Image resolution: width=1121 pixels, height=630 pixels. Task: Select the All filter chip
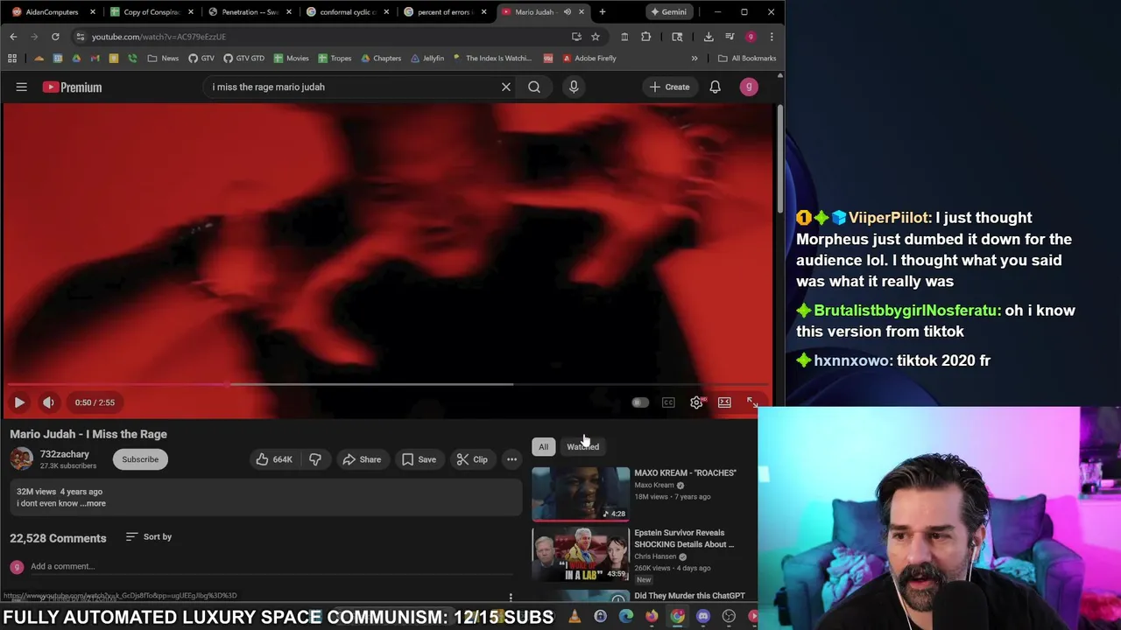click(x=543, y=447)
